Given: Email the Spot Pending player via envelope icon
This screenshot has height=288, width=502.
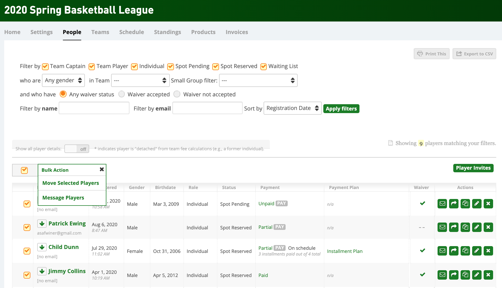Looking at the screenshot, I should (442, 204).
